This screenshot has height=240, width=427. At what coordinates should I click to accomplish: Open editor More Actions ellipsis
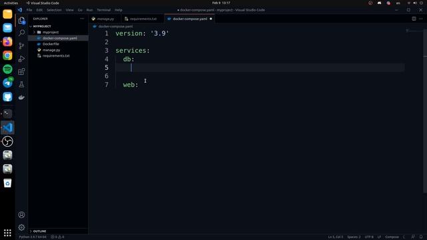pyautogui.click(x=421, y=19)
